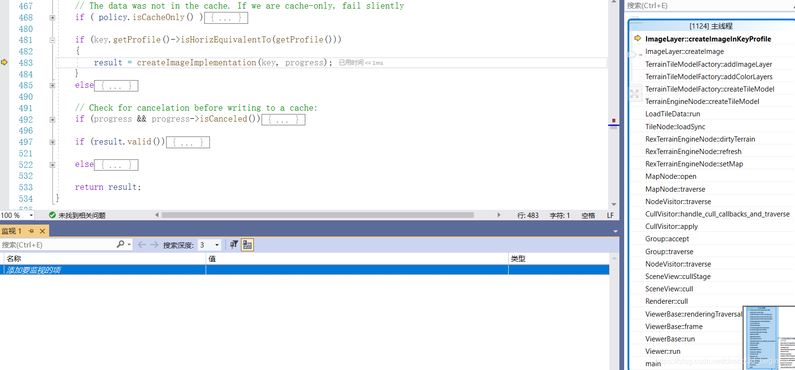Click the '空格' indentation indicator
795x370 pixels.
click(588, 216)
